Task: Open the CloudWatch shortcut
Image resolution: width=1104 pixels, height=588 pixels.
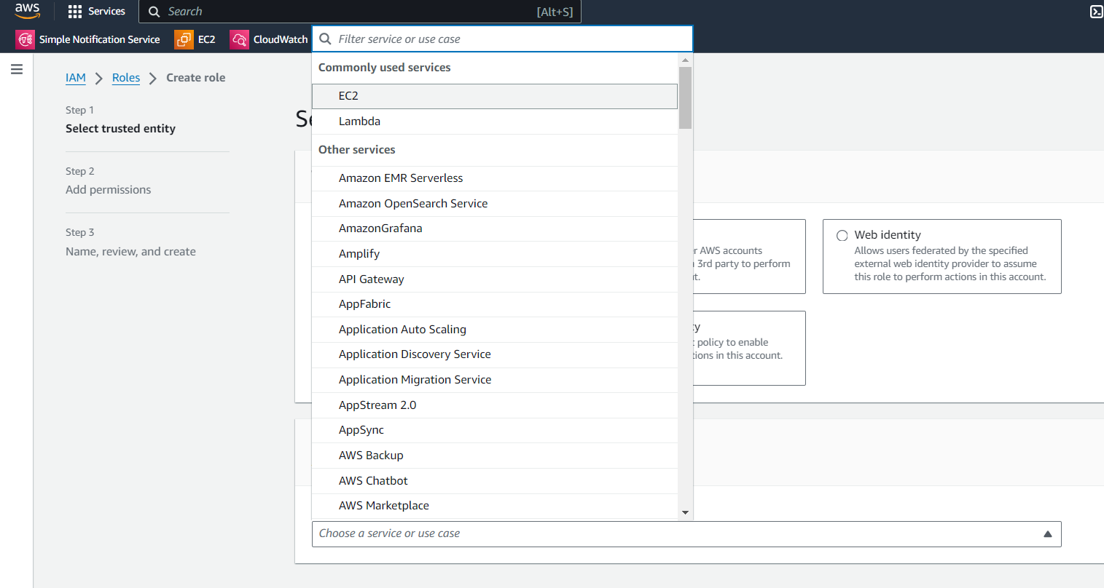Action: 269,39
